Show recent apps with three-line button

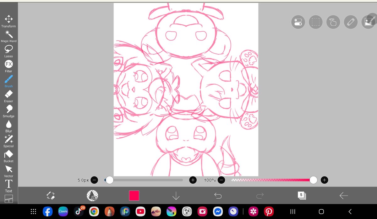[x=292, y=211]
